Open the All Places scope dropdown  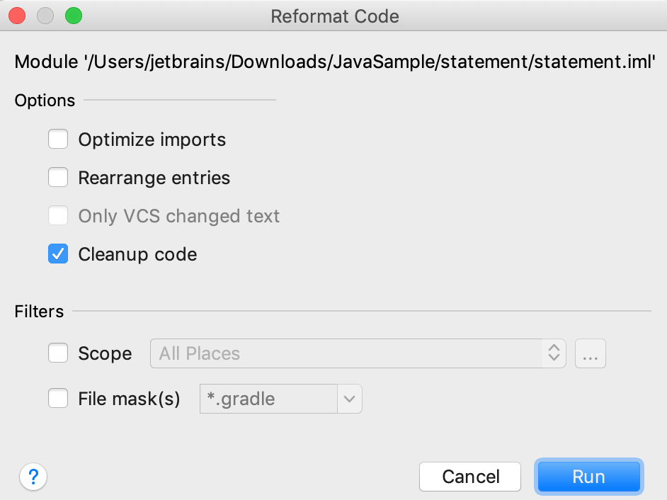[x=358, y=353]
